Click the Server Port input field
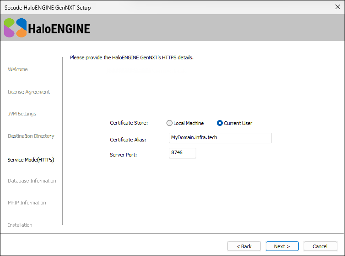The height and width of the screenshot is (256, 345). (182, 153)
